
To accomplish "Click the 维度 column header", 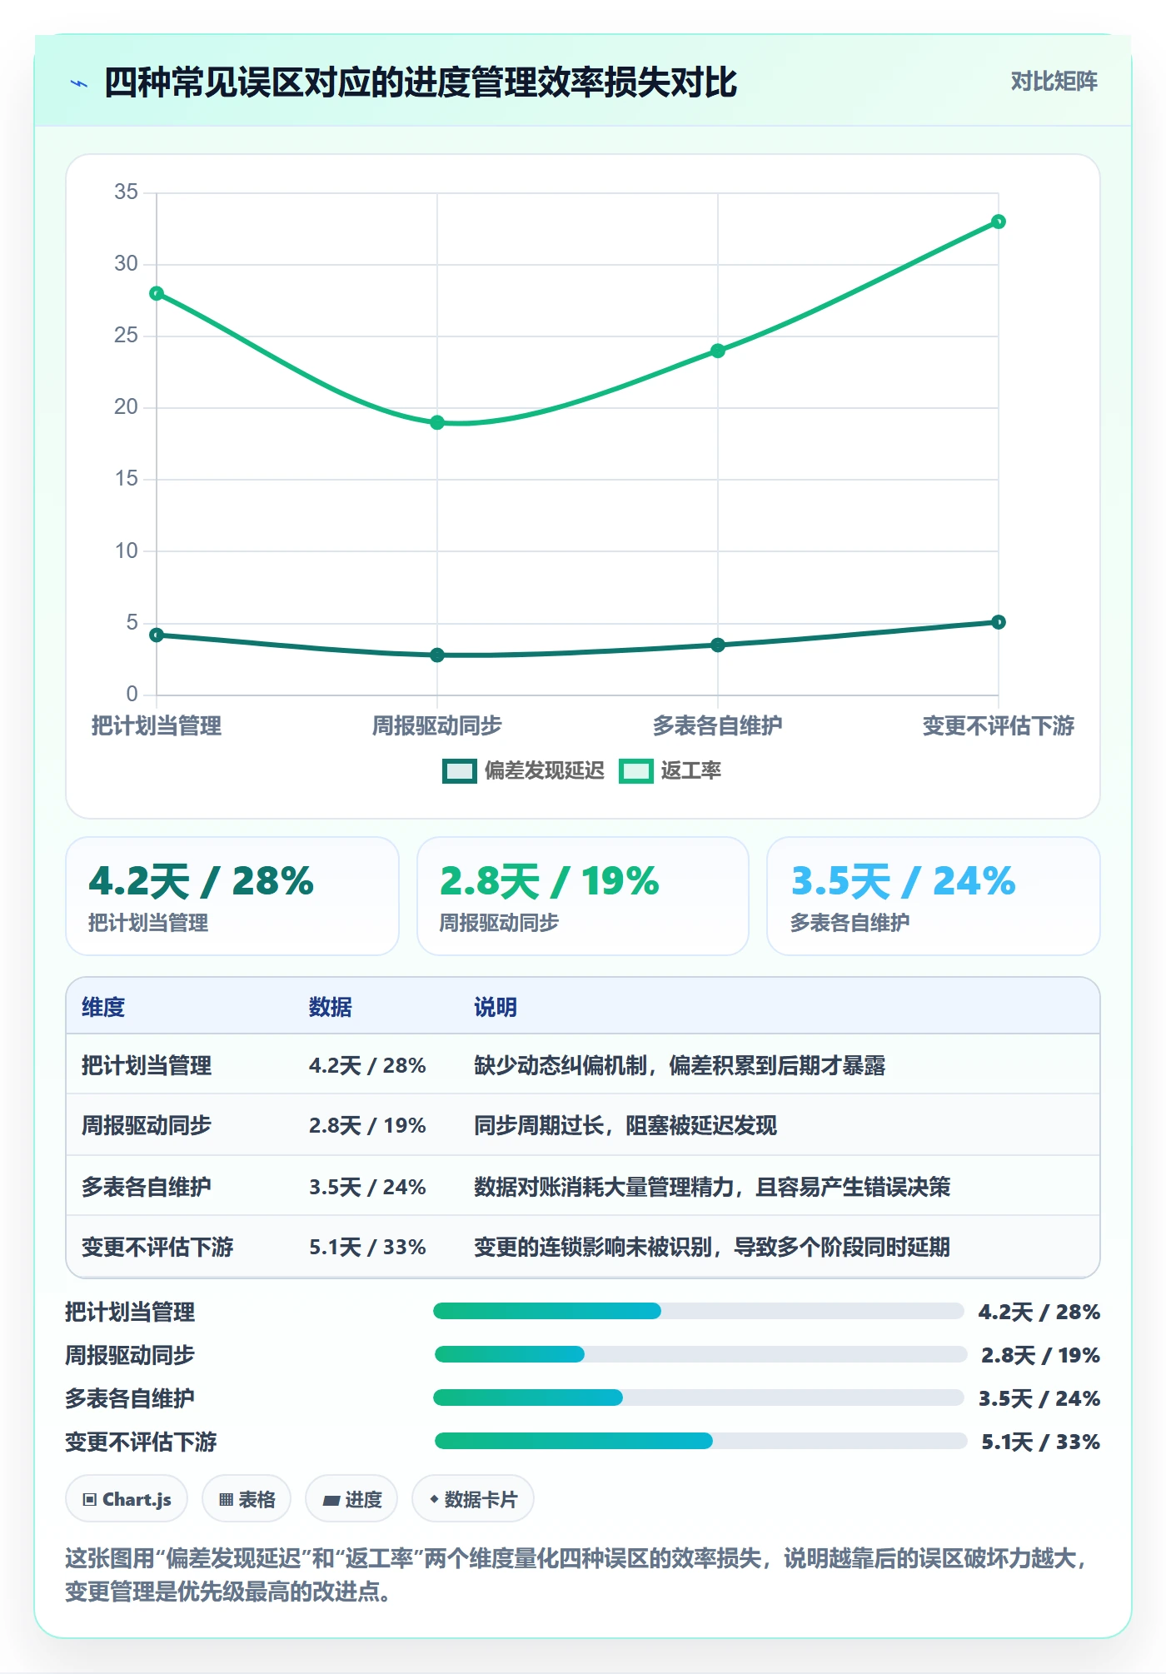I will point(103,1007).
